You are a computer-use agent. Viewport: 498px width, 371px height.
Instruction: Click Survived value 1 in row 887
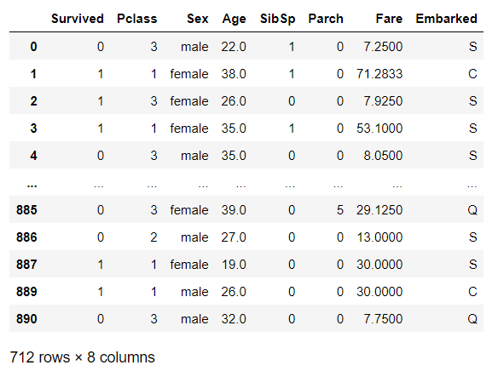click(101, 265)
